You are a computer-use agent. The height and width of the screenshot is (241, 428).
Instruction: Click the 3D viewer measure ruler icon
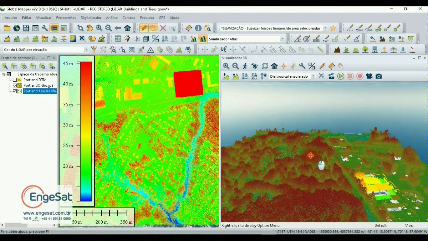pos(332,66)
